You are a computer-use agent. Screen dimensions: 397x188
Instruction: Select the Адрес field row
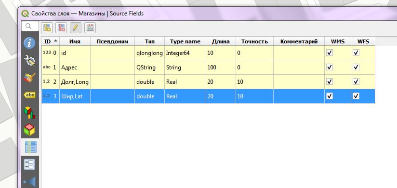208,67
